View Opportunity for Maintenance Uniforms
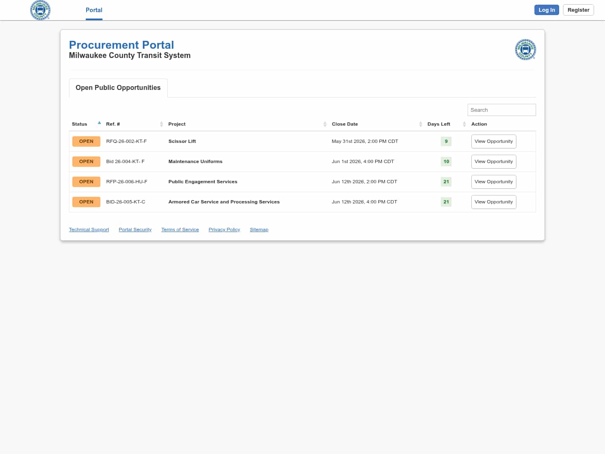The image size is (605, 454). coord(494,161)
